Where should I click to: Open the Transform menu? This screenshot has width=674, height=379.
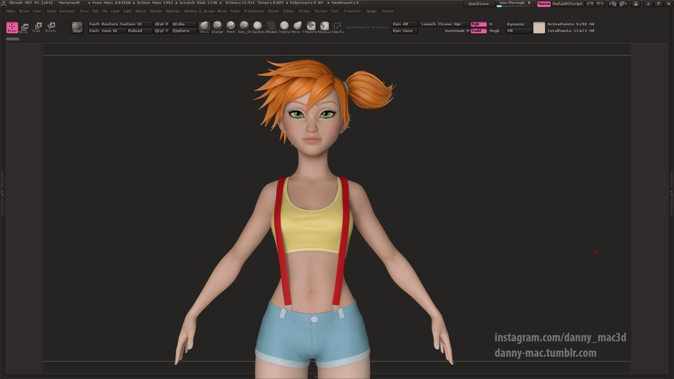(352, 11)
